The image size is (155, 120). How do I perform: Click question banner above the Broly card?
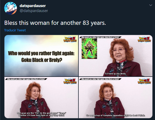coord(100,37)
